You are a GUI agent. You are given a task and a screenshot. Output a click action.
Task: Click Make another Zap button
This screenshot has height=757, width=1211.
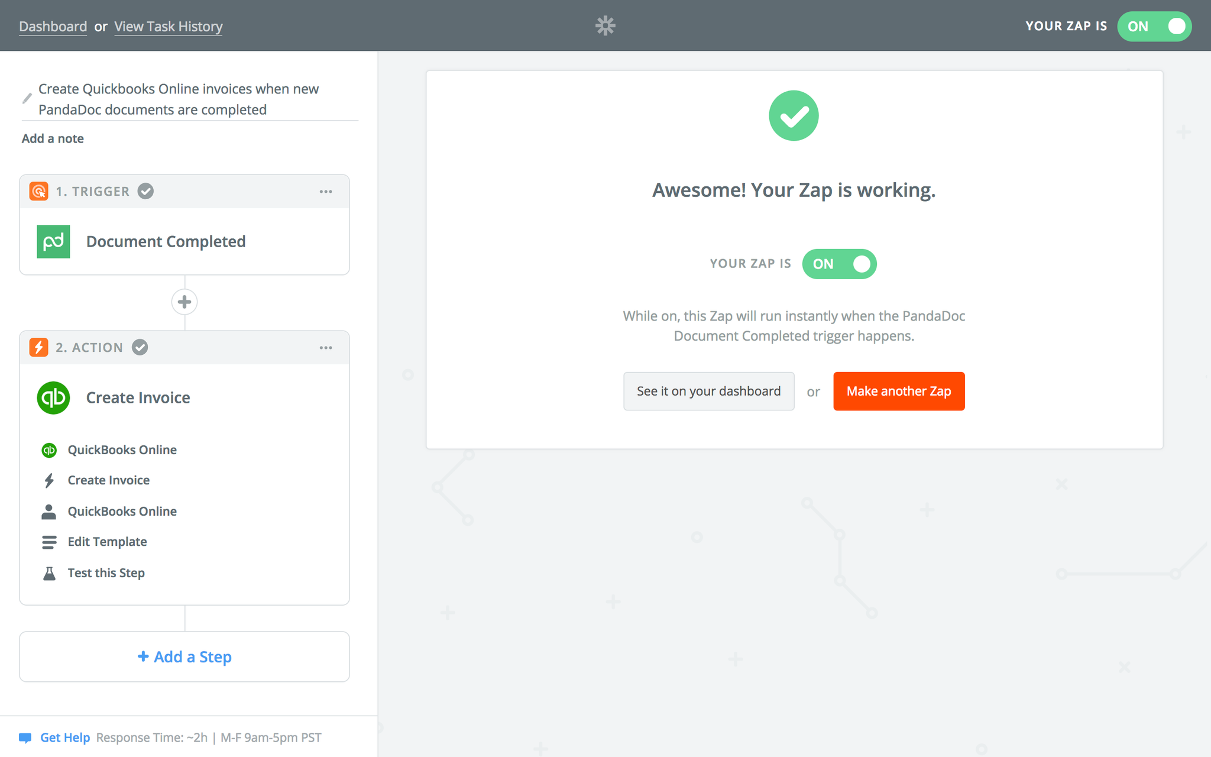[899, 391]
